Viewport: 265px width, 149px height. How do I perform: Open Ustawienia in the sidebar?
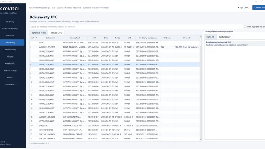coord(10,84)
